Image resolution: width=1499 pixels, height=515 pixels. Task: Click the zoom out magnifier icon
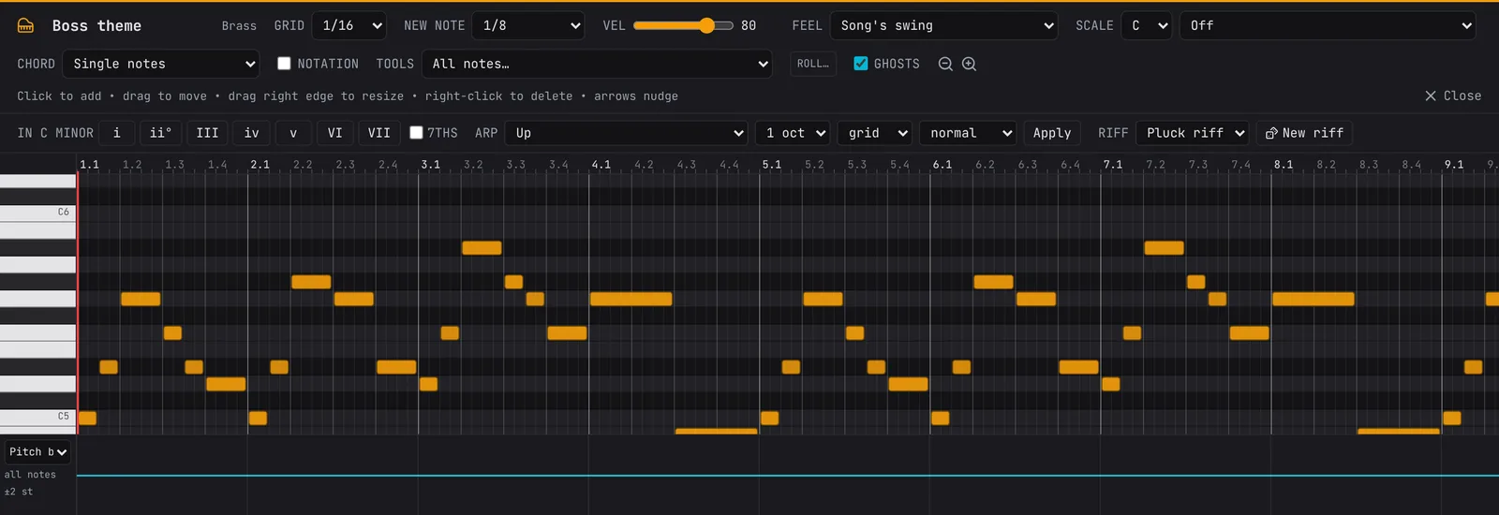pos(945,64)
